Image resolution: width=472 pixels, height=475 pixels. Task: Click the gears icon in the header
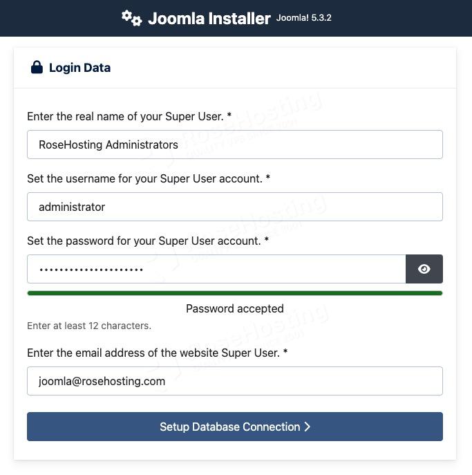131,18
